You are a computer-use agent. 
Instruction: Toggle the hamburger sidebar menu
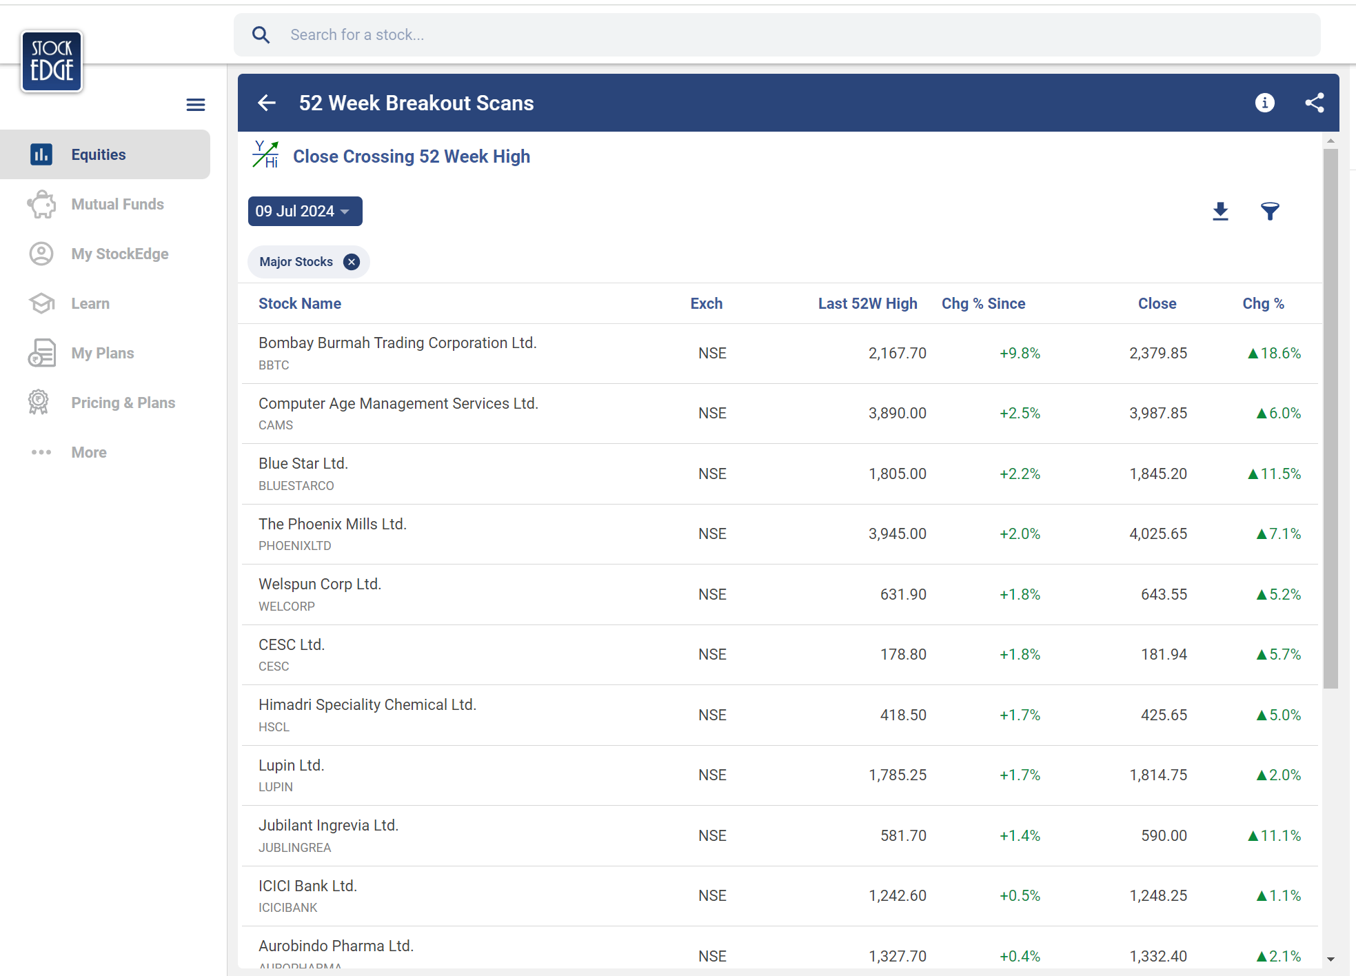196,105
